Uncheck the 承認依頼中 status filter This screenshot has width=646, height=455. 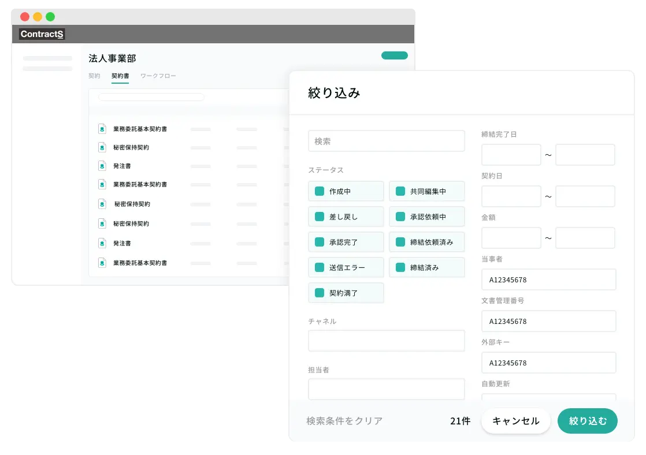tap(400, 217)
